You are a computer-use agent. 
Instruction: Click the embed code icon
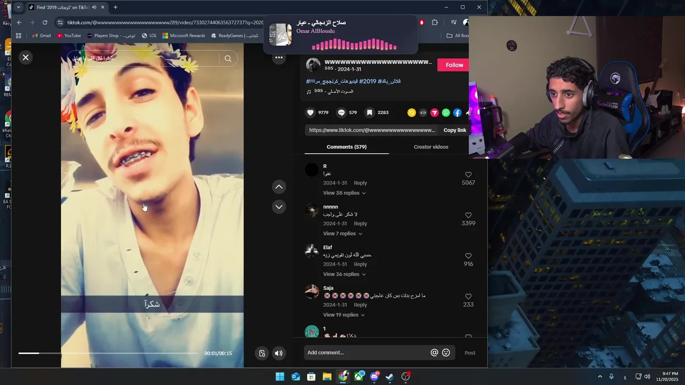click(x=423, y=112)
